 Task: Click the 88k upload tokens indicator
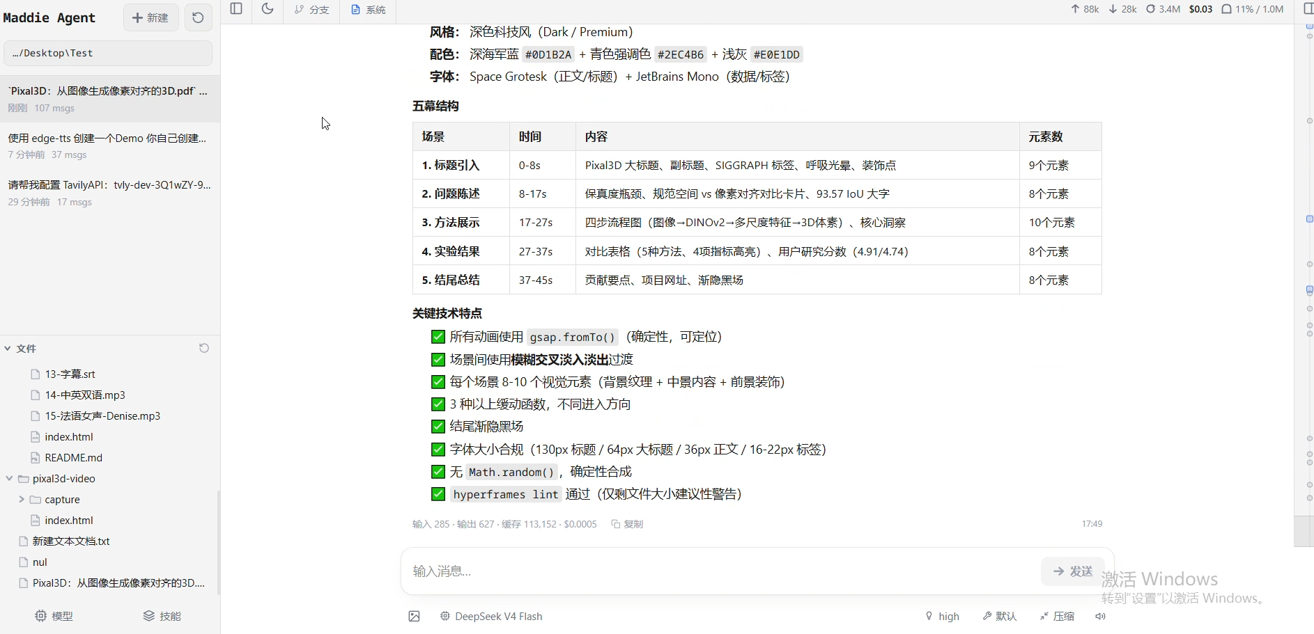click(x=1085, y=9)
